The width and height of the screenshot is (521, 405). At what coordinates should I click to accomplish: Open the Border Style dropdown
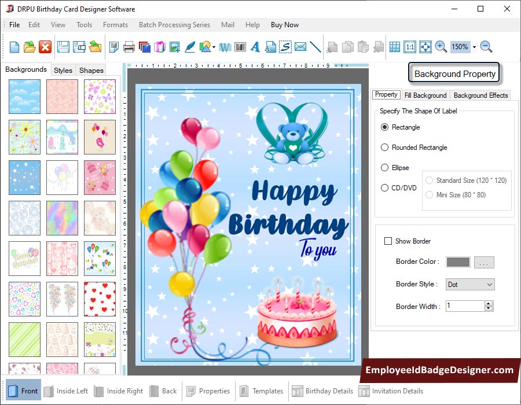tap(470, 285)
